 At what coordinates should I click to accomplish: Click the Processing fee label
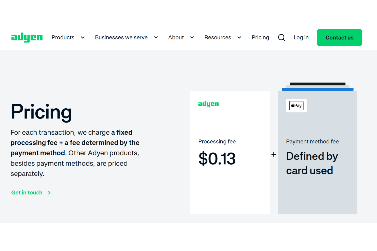(217, 141)
